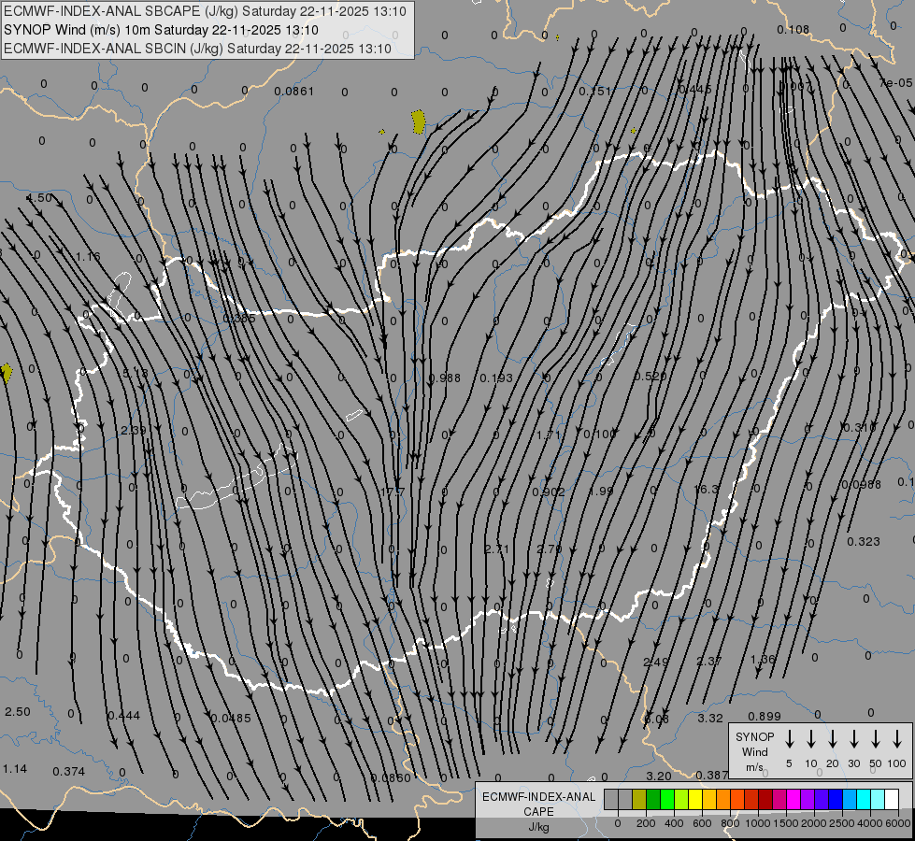
Task: Click the 7e-05 value on the map
Action: coord(895,83)
